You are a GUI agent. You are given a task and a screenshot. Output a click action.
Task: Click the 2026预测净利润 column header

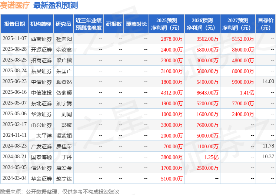[202, 24]
